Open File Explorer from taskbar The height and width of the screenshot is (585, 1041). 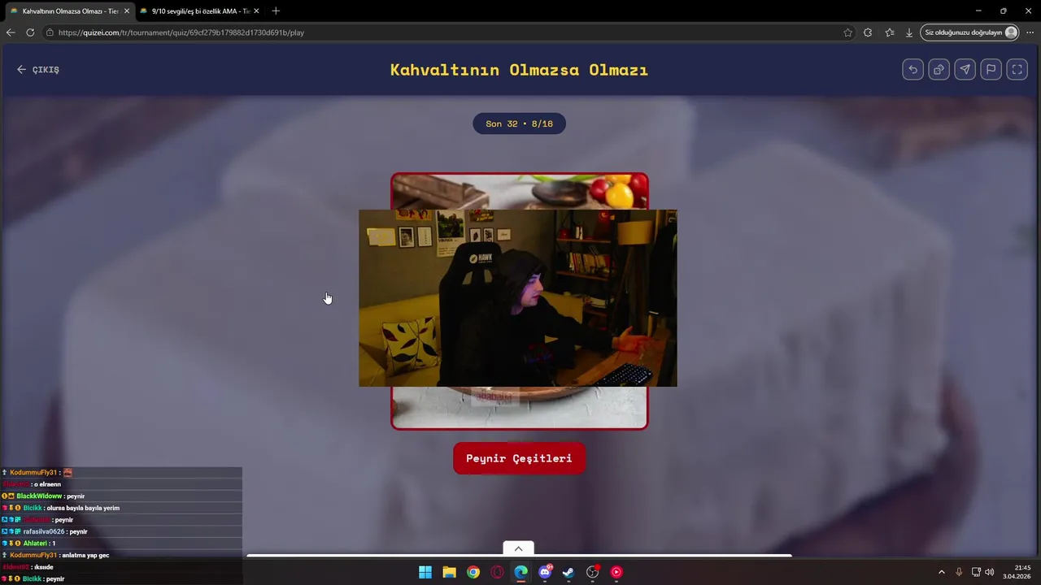tap(449, 572)
